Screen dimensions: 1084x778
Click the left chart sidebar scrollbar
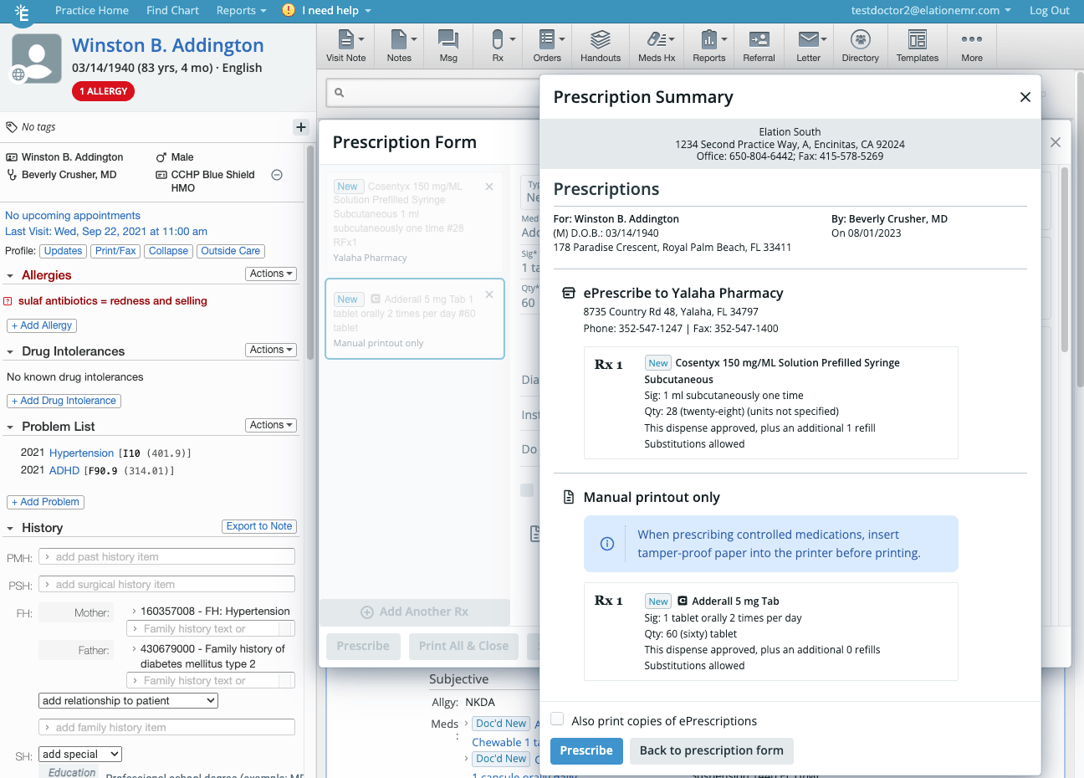click(x=311, y=251)
